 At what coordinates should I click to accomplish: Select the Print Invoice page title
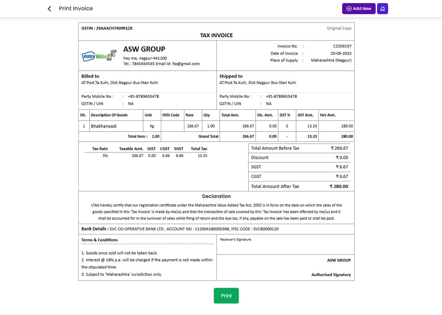click(76, 9)
